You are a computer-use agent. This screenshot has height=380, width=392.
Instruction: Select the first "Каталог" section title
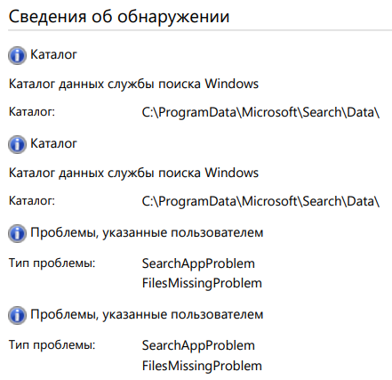point(53,54)
